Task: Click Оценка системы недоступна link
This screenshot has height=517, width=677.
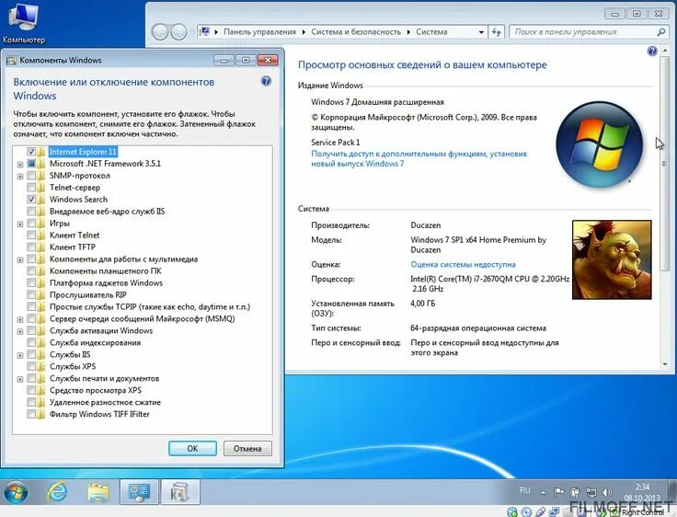Action: (463, 264)
